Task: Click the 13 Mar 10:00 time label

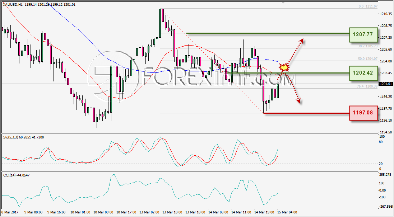Action: pos(172,212)
